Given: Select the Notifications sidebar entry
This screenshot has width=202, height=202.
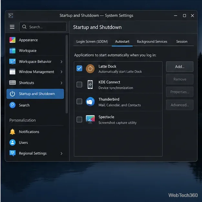Looking at the screenshot, I should [35, 132].
